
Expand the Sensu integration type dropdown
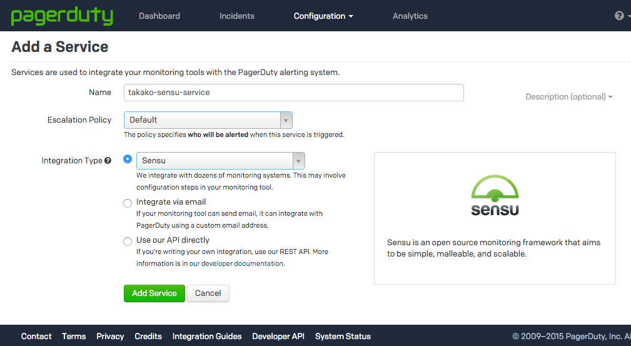pos(221,161)
